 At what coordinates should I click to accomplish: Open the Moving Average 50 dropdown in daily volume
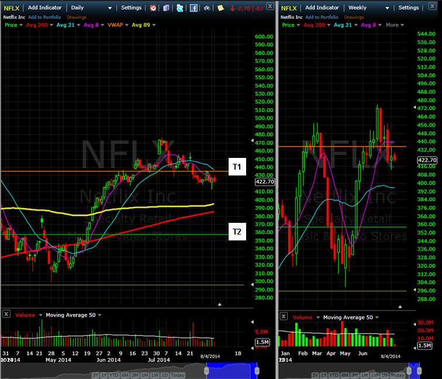[99, 315]
